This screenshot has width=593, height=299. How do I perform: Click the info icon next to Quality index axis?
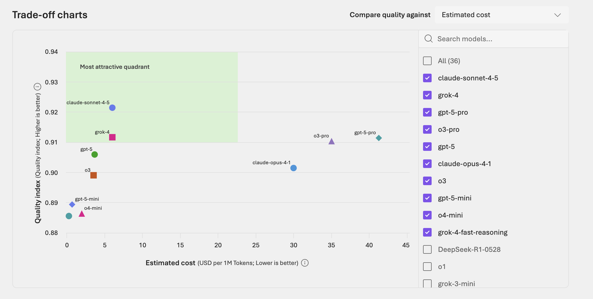(x=37, y=87)
